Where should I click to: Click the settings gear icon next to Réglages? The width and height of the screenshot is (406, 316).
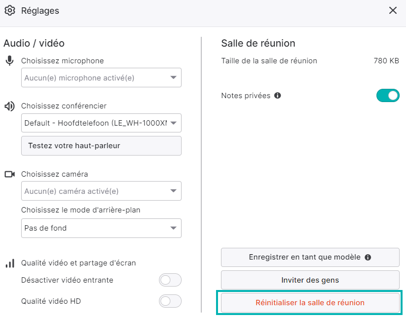(x=10, y=11)
